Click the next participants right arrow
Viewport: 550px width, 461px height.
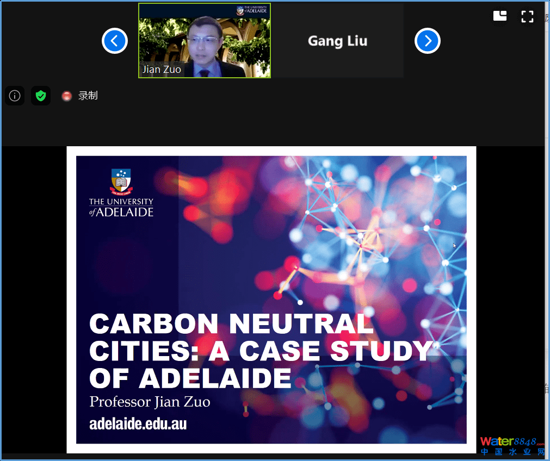tap(427, 41)
